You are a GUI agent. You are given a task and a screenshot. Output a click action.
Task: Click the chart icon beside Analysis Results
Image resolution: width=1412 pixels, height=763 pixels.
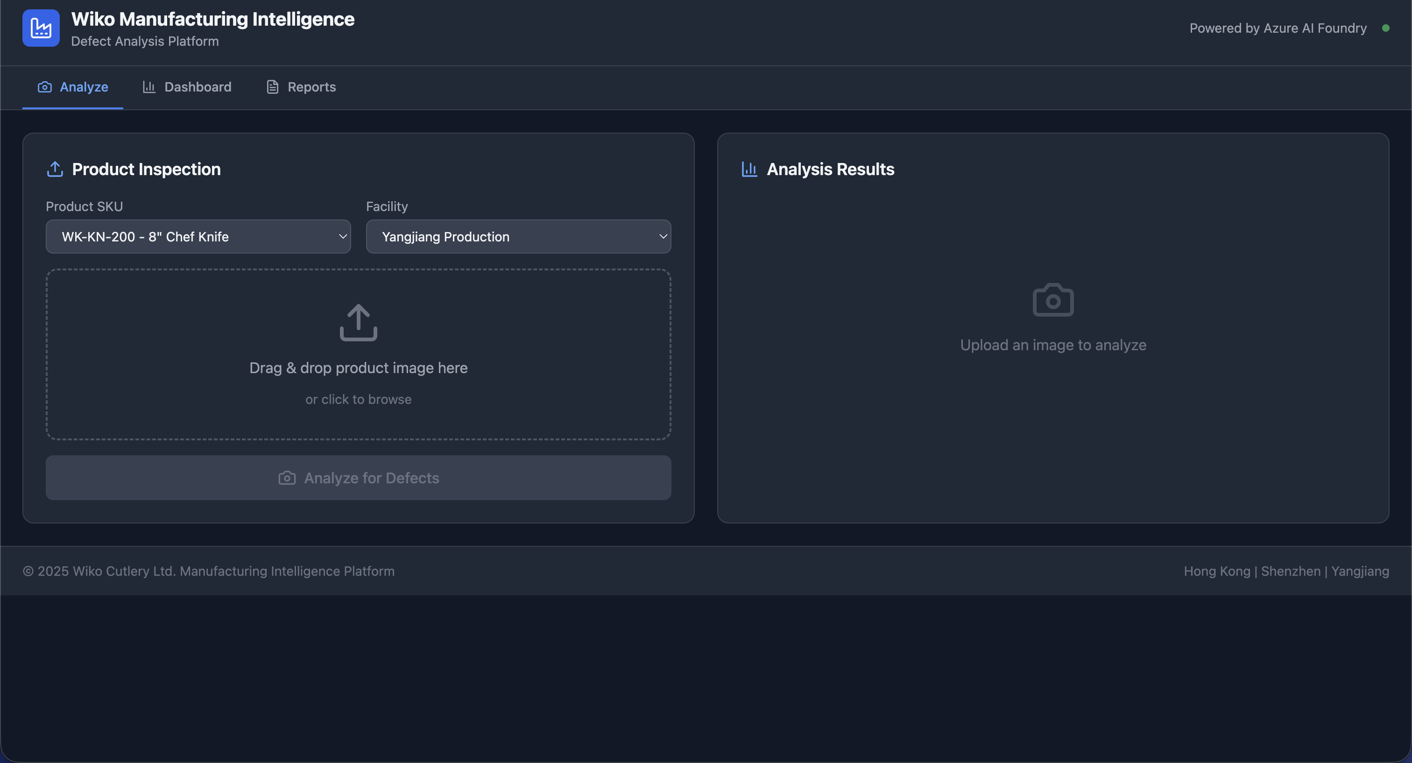(749, 170)
